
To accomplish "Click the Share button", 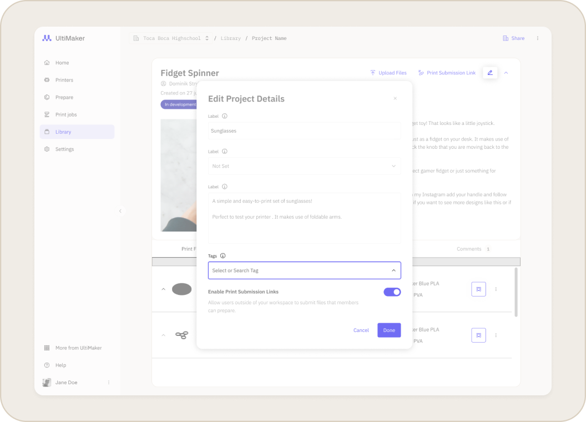I will tap(514, 38).
